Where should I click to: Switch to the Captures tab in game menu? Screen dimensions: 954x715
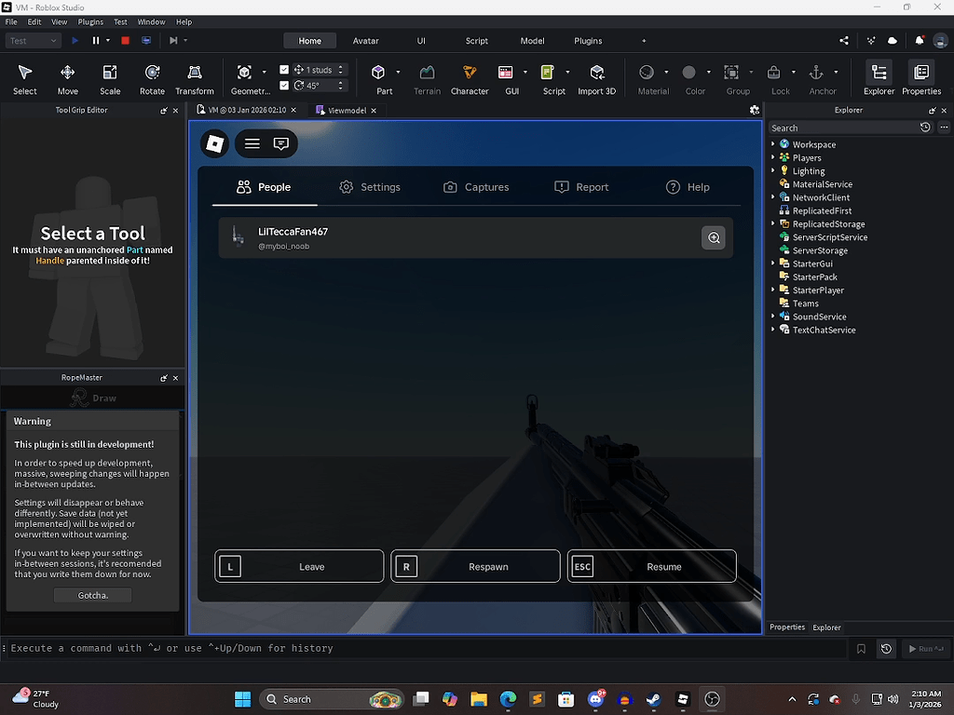click(476, 187)
